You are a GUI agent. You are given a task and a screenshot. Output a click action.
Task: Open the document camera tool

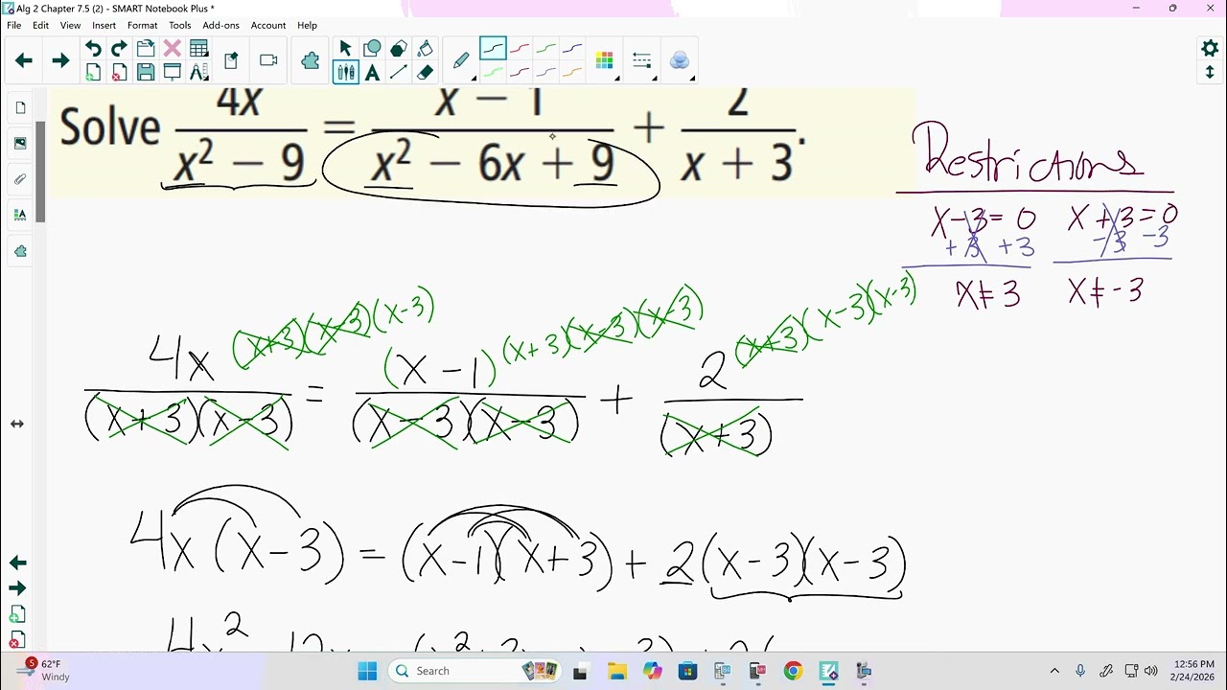pyautogui.click(x=268, y=60)
